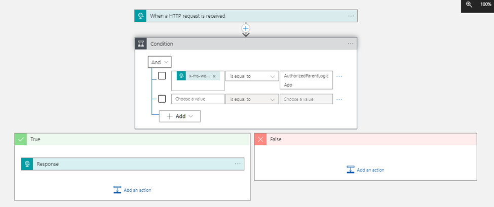
Task: Add an action in the True branch
Action: 132,190
